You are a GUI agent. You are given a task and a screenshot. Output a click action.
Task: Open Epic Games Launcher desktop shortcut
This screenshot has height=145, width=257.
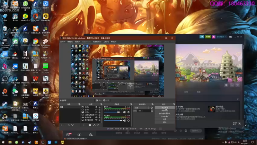(x=5, y=43)
